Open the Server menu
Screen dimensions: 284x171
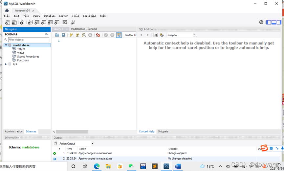63,16
